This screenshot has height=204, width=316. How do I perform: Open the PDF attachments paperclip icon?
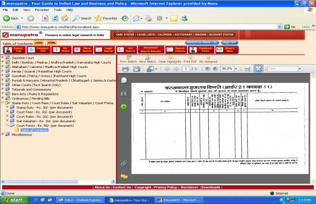click(x=124, y=163)
